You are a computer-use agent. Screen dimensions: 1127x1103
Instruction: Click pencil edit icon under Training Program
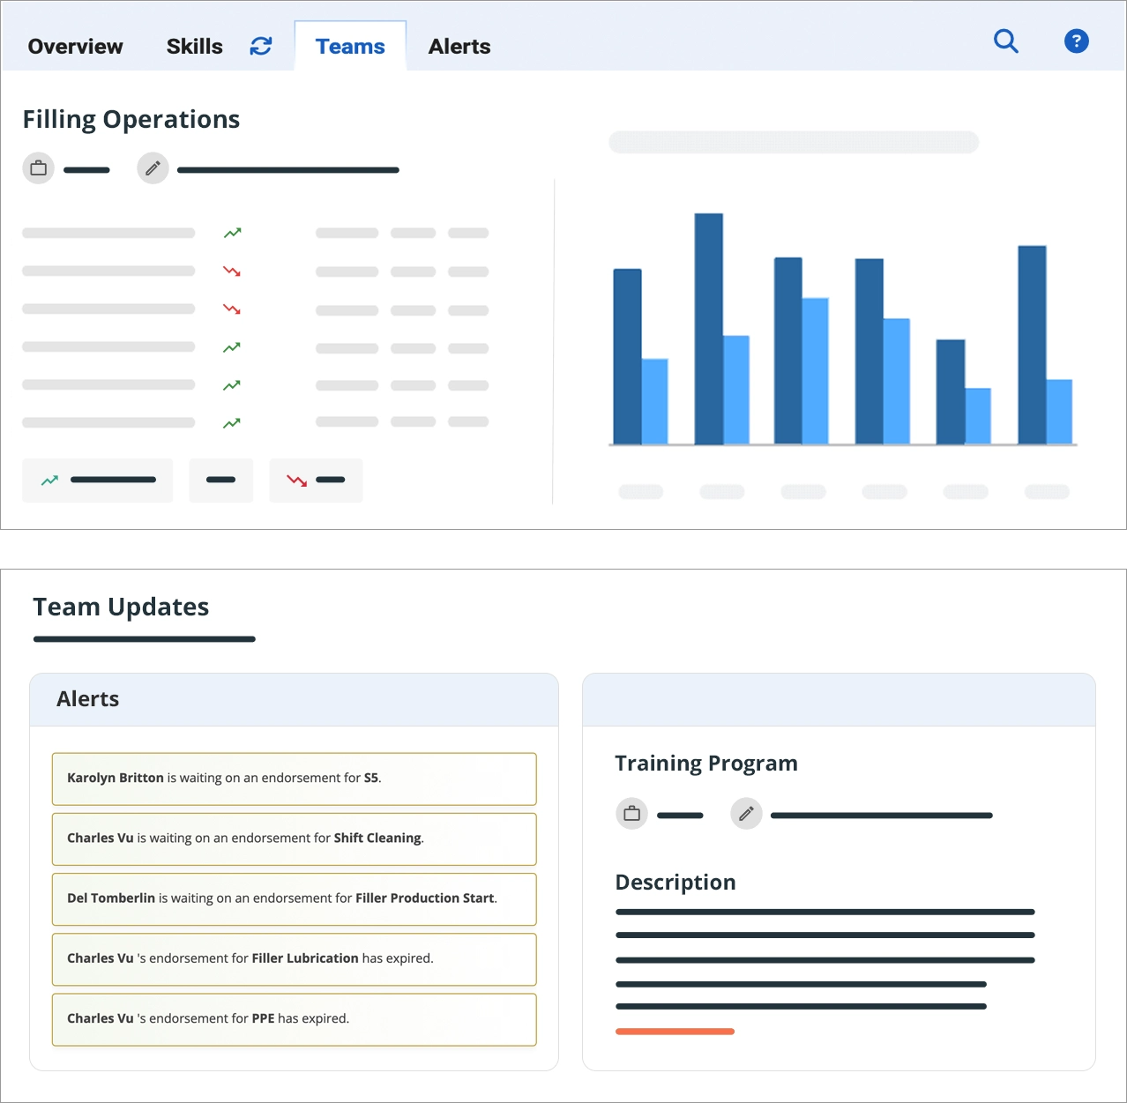point(746,814)
